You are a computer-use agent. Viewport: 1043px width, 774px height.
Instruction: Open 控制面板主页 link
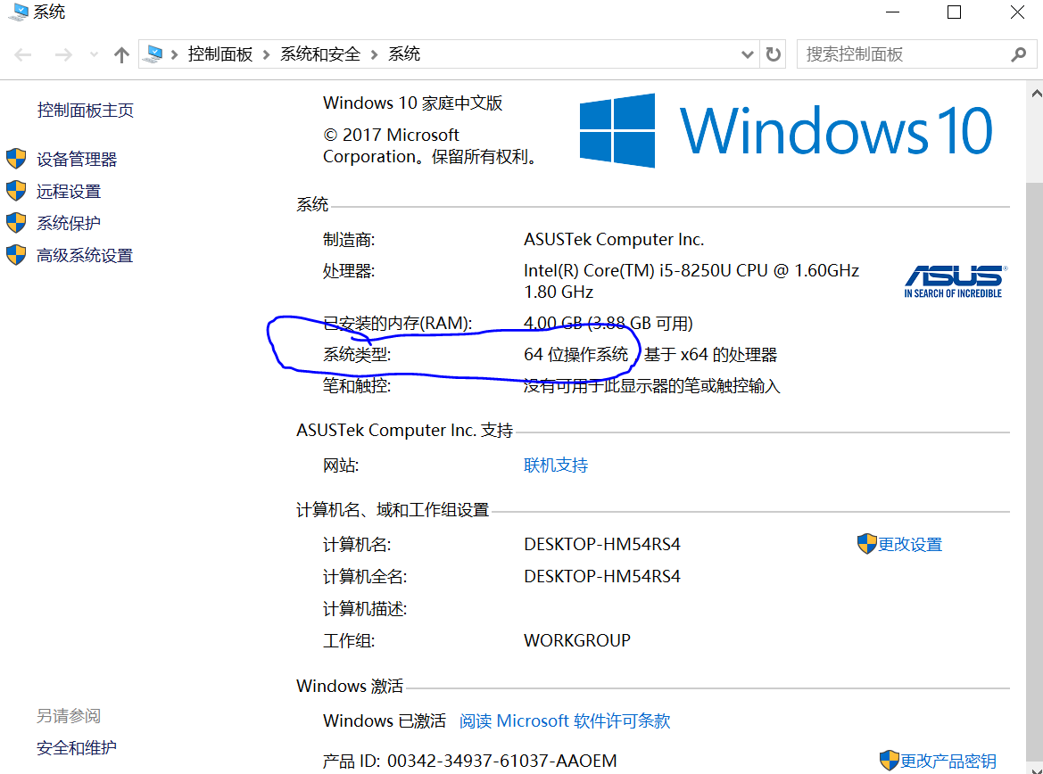pyautogui.click(x=85, y=110)
